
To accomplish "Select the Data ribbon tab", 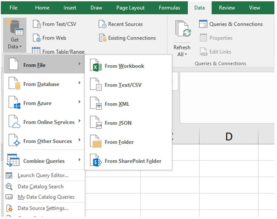I will click(199, 8).
